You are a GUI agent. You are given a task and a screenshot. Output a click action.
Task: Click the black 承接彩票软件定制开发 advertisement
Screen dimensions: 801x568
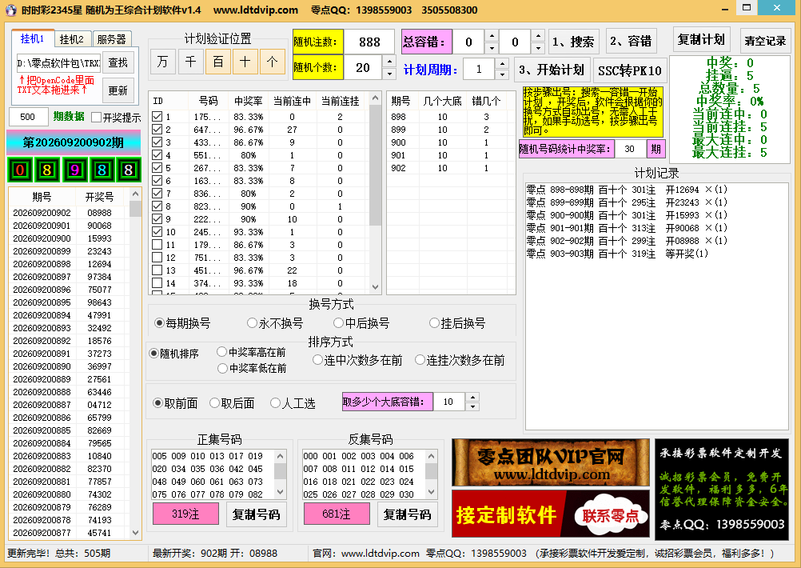[x=722, y=489]
